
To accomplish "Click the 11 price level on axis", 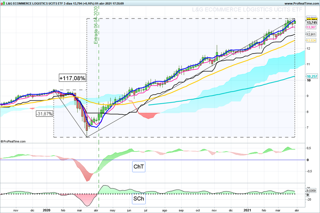I will 308,64.
